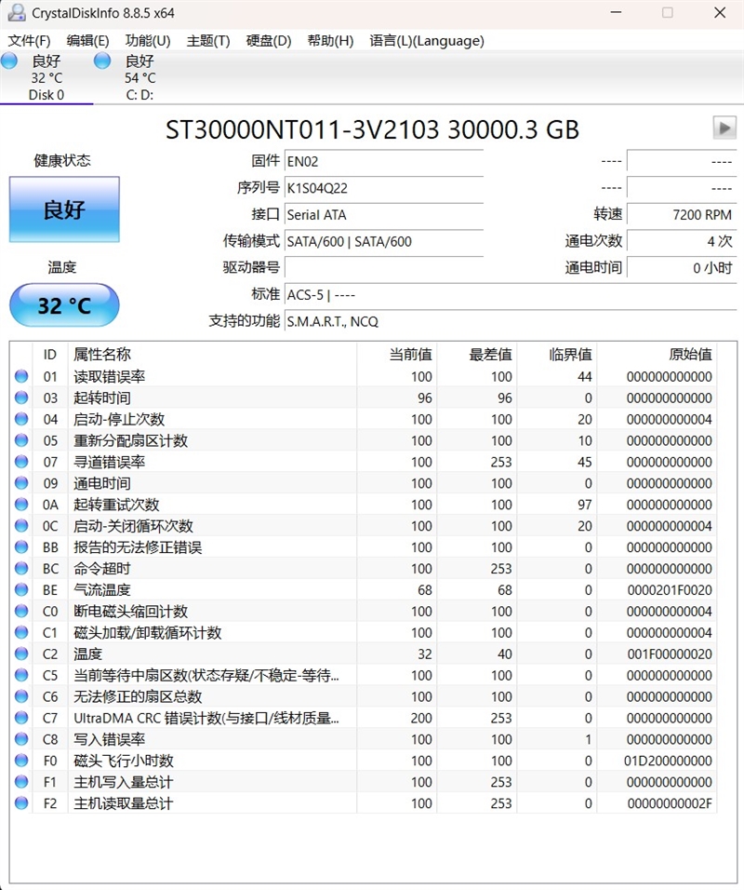This screenshot has height=890, width=744.
Task: Click the status dot for row C0
Action: 21,612
